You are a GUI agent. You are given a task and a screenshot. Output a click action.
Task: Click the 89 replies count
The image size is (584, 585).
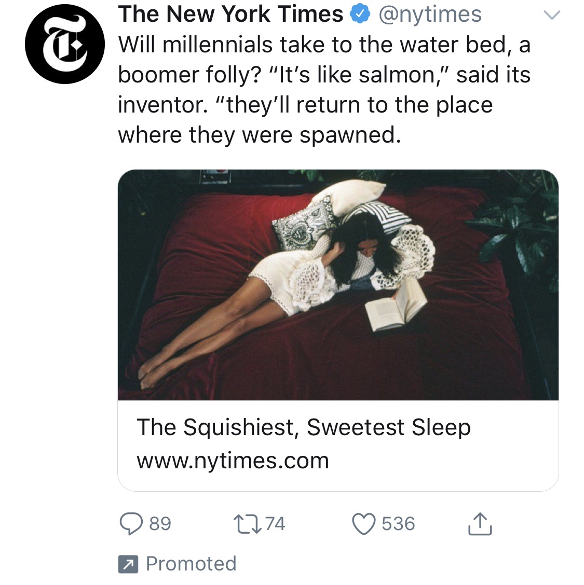point(160,524)
